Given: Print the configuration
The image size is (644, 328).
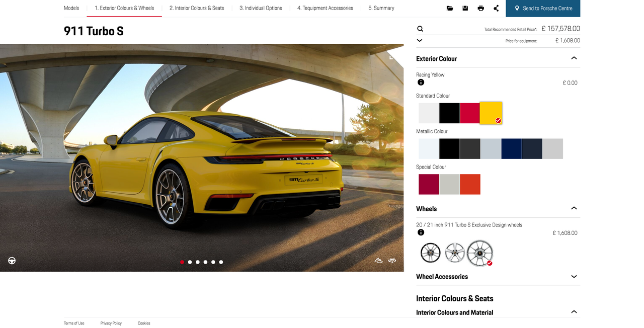Looking at the screenshot, I should (x=481, y=8).
